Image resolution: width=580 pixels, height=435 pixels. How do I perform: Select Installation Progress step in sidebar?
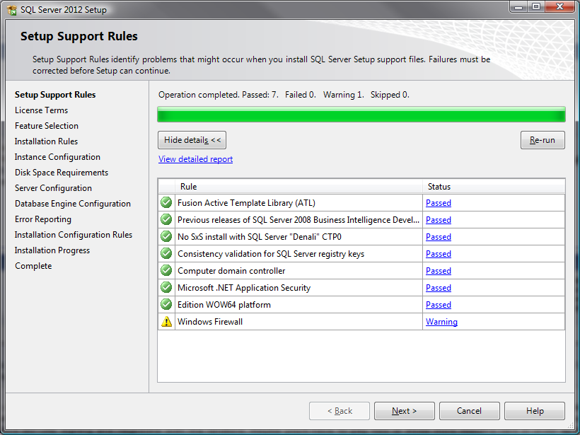52,250
